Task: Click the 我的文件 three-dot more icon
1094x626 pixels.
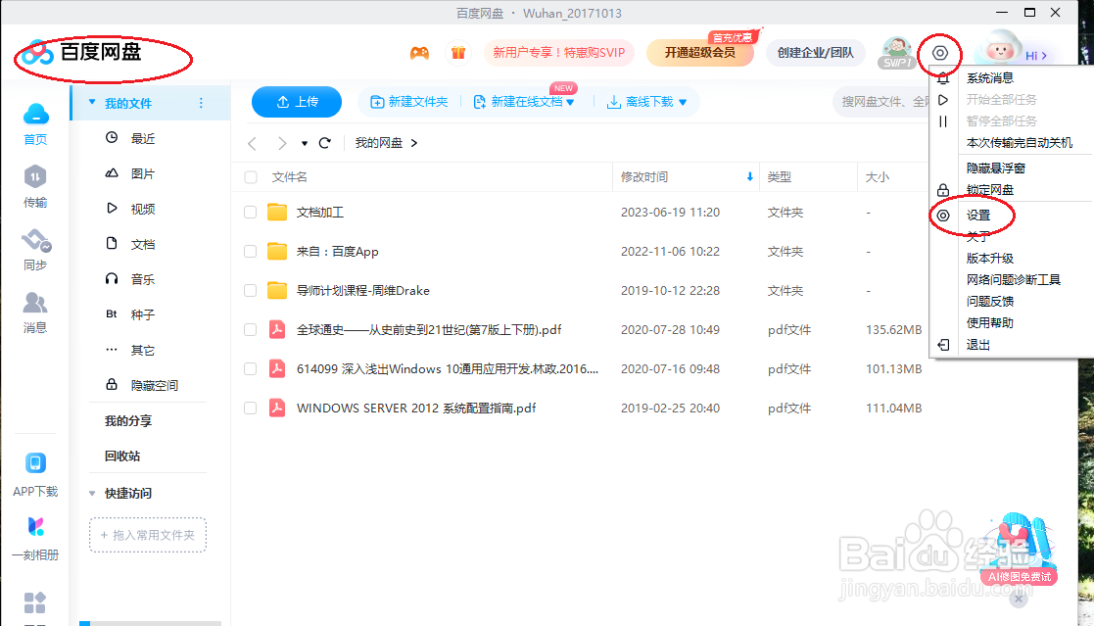Action: tap(201, 103)
